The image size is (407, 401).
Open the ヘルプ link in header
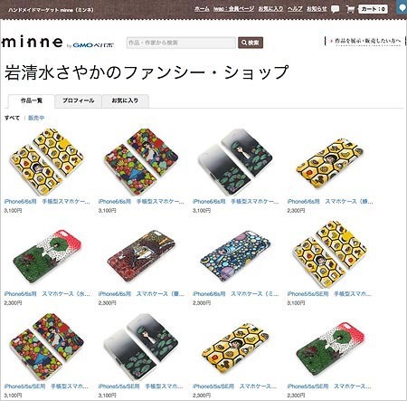point(295,9)
